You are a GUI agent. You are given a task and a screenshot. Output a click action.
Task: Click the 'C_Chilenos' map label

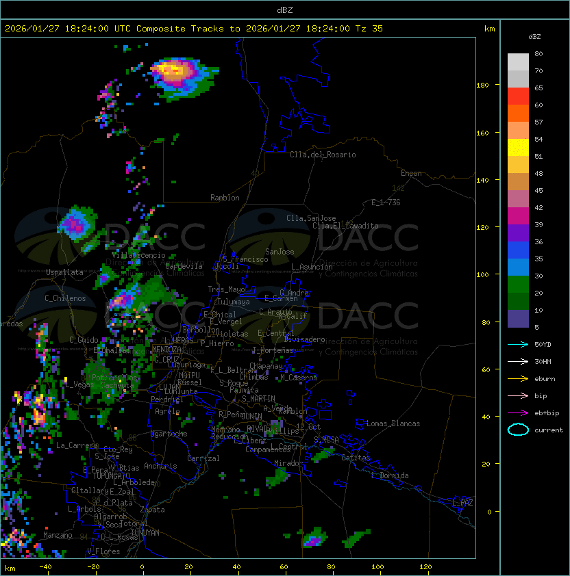point(65,298)
